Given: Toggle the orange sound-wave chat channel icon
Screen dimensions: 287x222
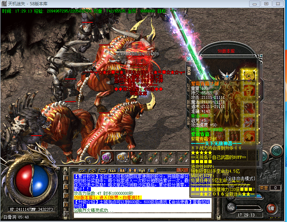Looking at the screenshot, I should (x=66, y=178).
